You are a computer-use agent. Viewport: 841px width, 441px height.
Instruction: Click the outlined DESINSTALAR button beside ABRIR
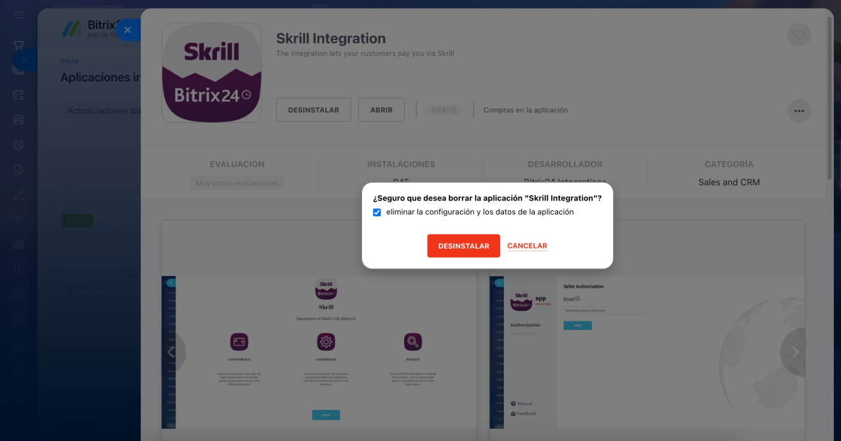point(313,110)
